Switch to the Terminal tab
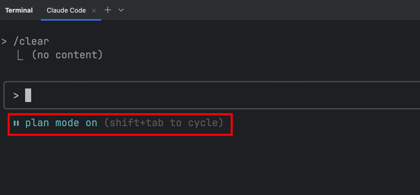This screenshot has height=195, width=420. tap(19, 10)
